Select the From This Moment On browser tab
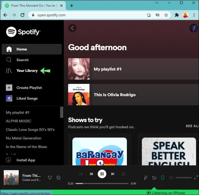 33,5
